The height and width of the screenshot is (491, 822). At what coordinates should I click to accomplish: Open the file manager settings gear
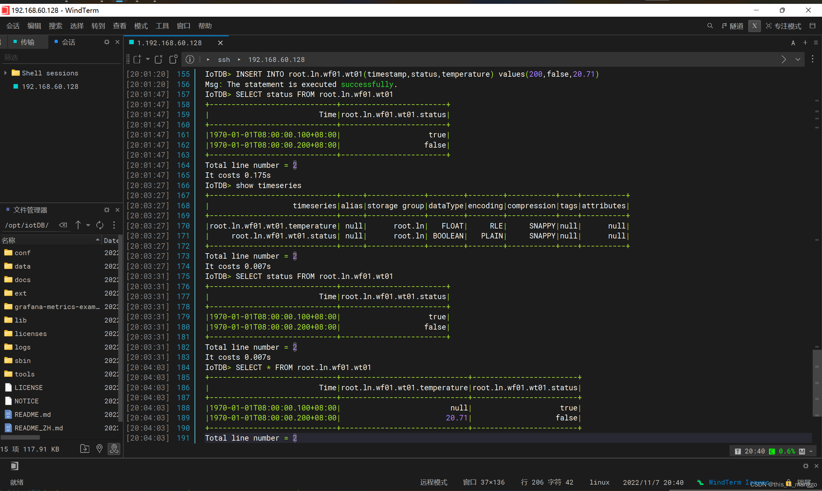(107, 210)
